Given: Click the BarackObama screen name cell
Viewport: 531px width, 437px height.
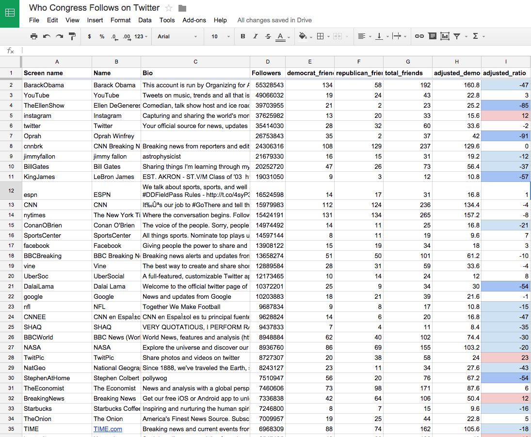Looking at the screenshot, I should tap(57, 85).
